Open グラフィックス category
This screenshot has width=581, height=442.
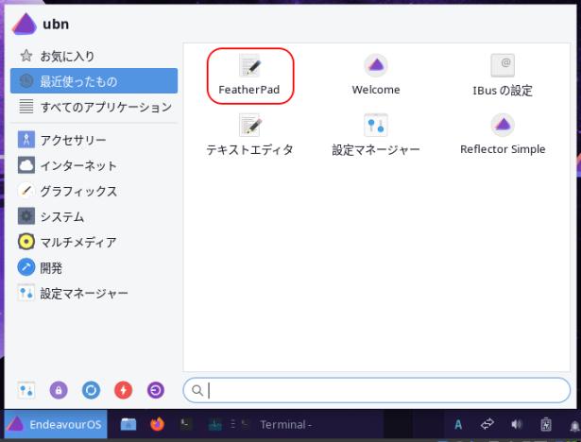(x=94, y=191)
